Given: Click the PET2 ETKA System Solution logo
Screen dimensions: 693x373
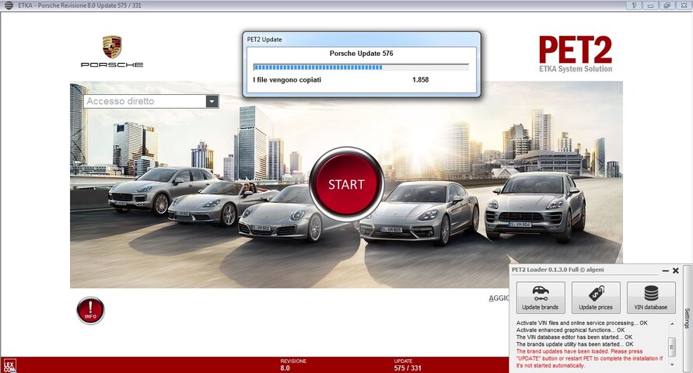Looking at the screenshot, I should click(576, 54).
